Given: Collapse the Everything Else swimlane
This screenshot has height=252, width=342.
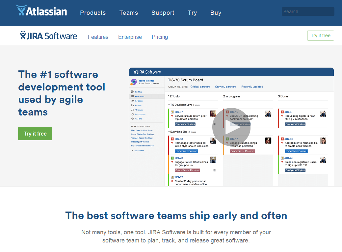Looking at the screenshot, I should click(x=169, y=132).
